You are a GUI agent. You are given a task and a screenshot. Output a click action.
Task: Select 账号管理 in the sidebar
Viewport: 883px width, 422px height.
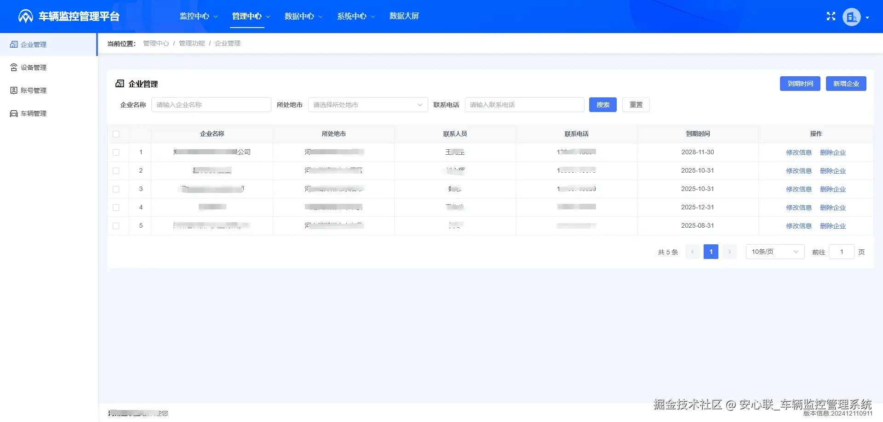tap(48, 90)
